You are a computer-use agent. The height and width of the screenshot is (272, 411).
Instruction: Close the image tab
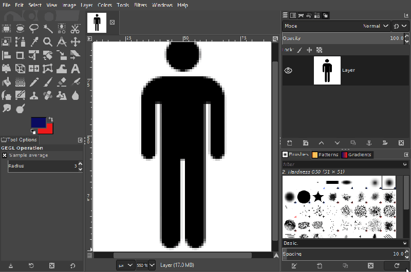[112, 23]
